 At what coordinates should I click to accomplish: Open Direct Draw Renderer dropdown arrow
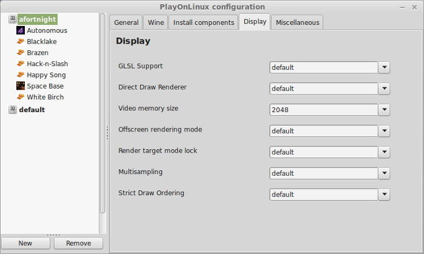coord(384,89)
